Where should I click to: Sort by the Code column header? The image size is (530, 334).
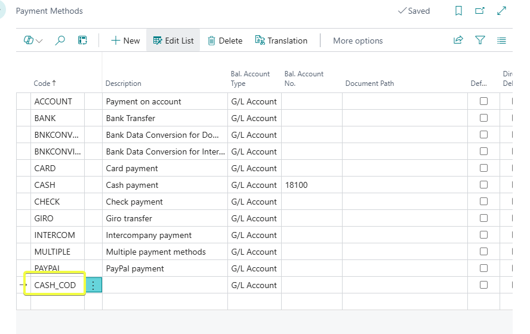[45, 83]
